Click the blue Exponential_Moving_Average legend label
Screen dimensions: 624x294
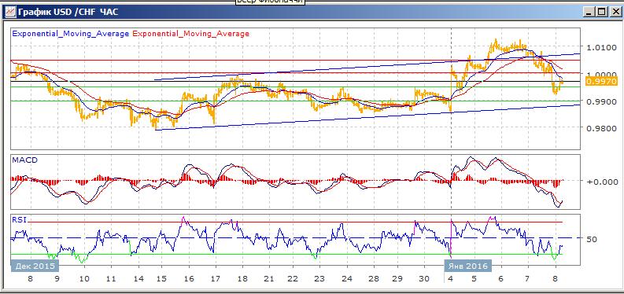click(71, 34)
